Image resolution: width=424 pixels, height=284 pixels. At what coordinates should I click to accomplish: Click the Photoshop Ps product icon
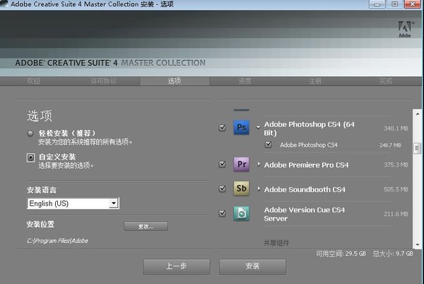(241, 127)
